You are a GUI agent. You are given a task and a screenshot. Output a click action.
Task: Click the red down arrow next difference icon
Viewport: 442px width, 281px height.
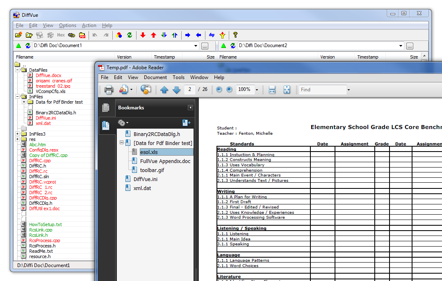click(x=143, y=35)
